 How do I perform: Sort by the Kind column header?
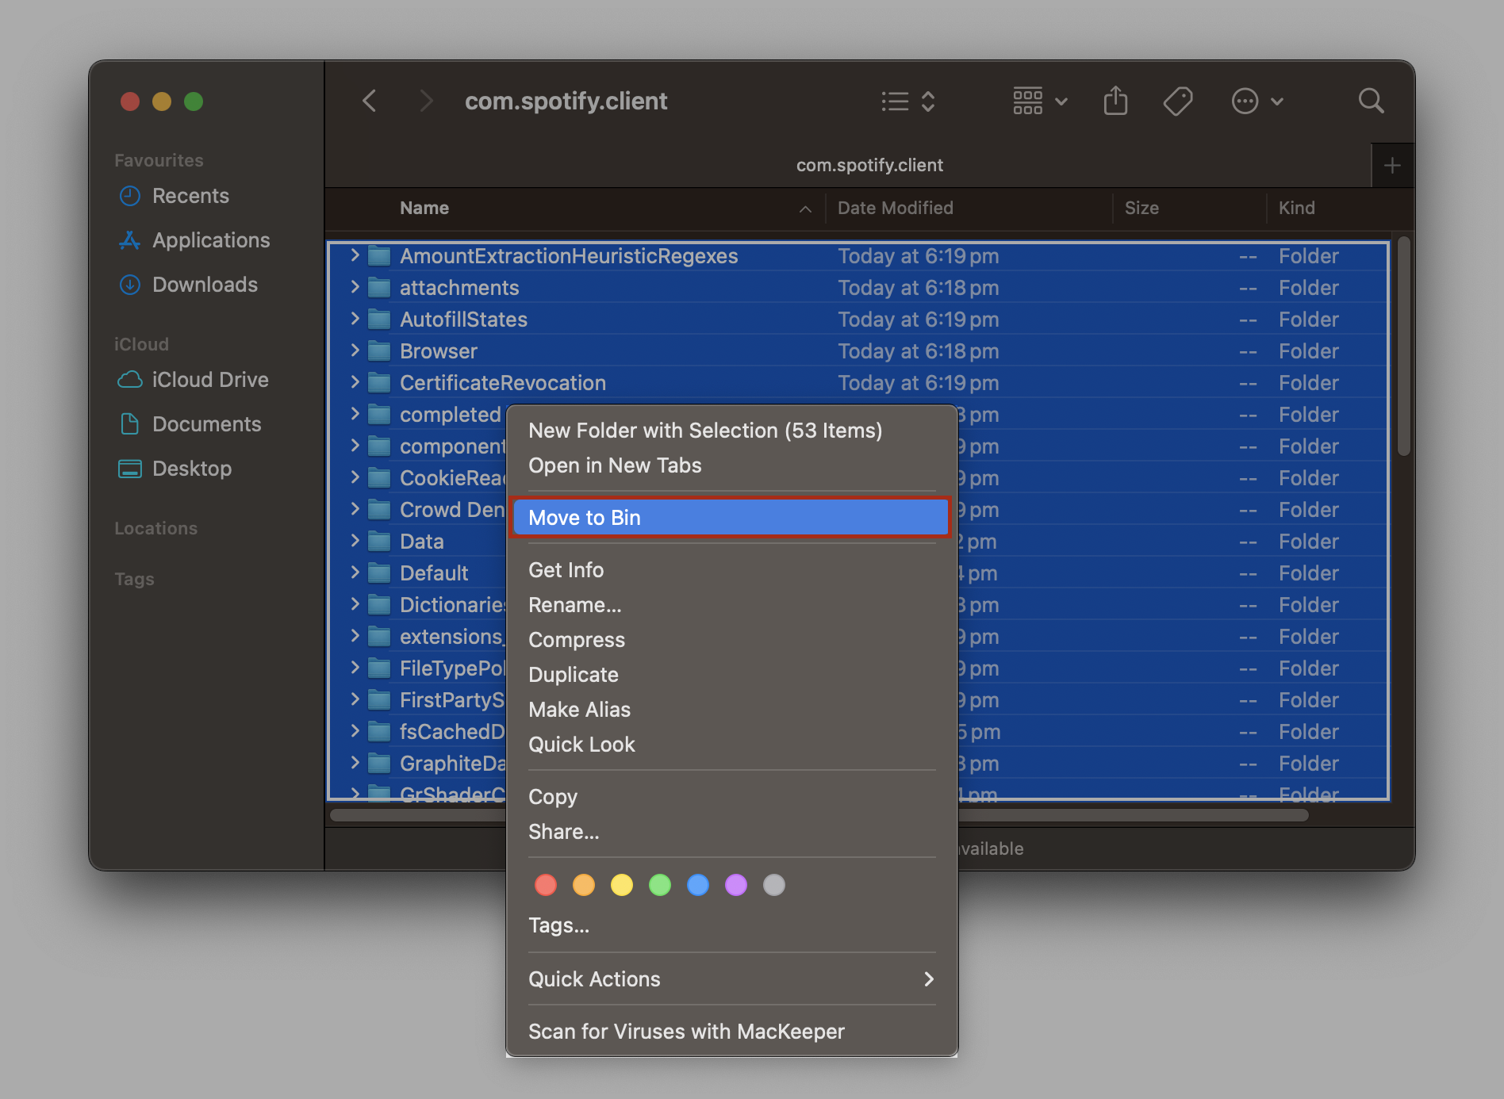coord(1296,208)
